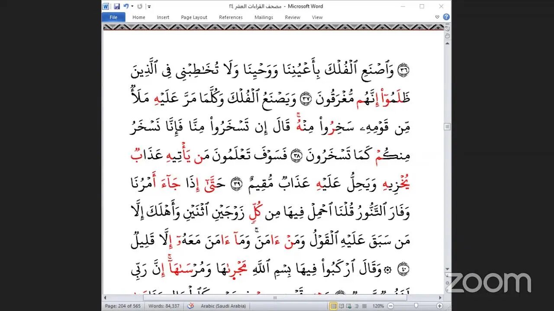
Task: Select Full Screen Reading view button
Action: pos(341,306)
